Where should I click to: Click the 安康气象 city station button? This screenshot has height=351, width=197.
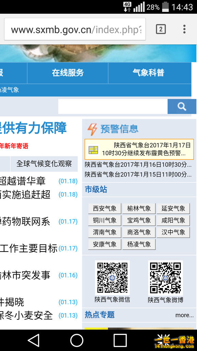coord(105,244)
